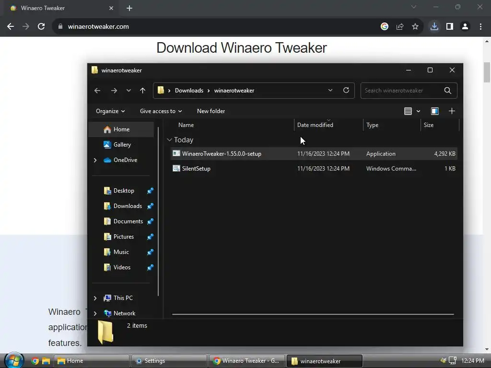Viewport: 491px width, 368px height.
Task: Click the Google icon in Chrome toolbar
Action: (x=385, y=27)
